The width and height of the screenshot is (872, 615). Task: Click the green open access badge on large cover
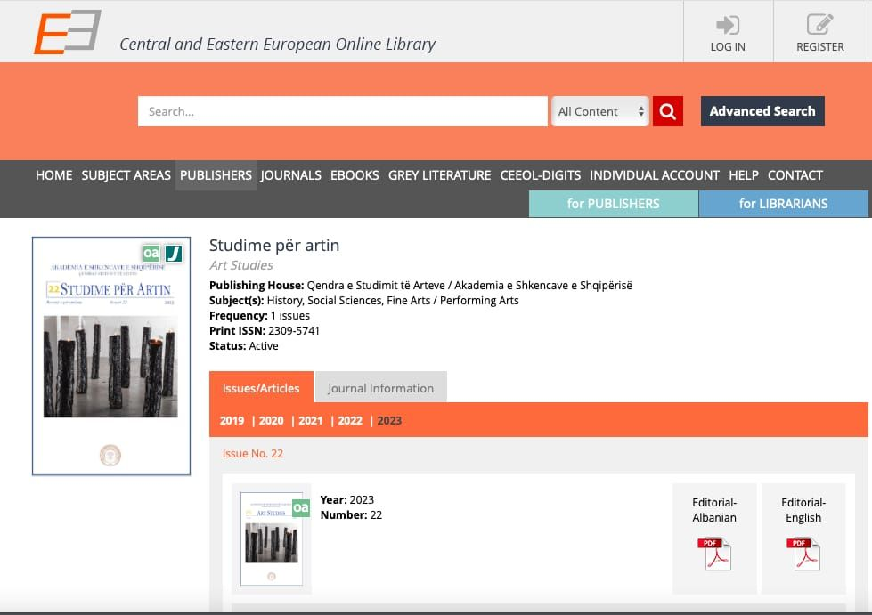[151, 254]
